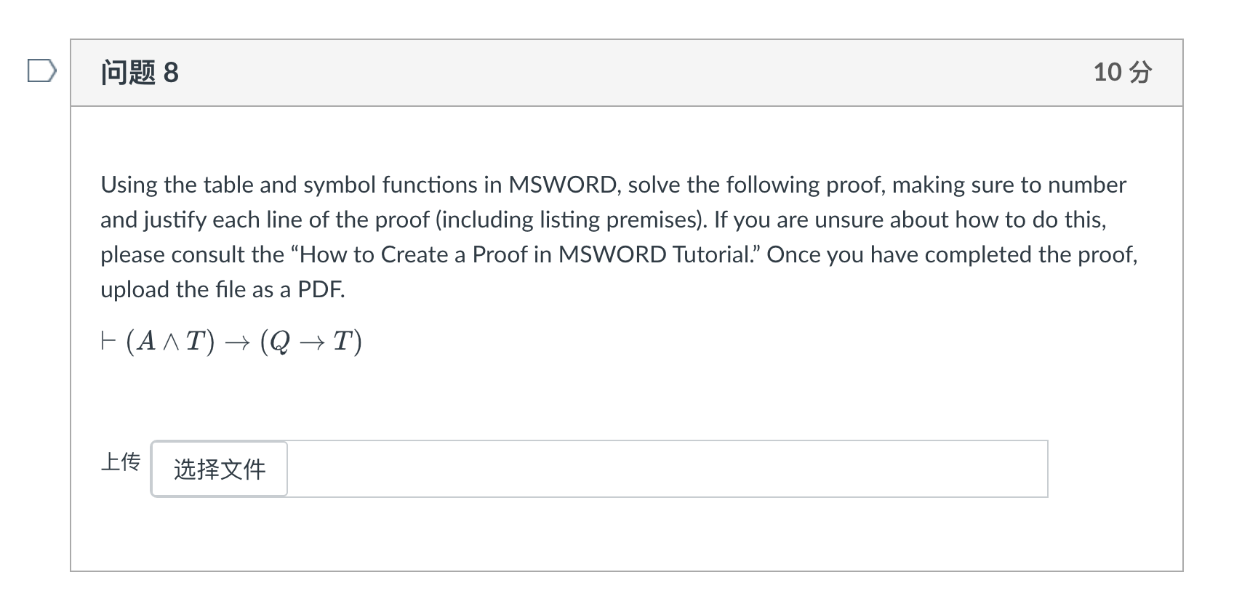
Task: Click the 上传 upload label
Action: (121, 462)
